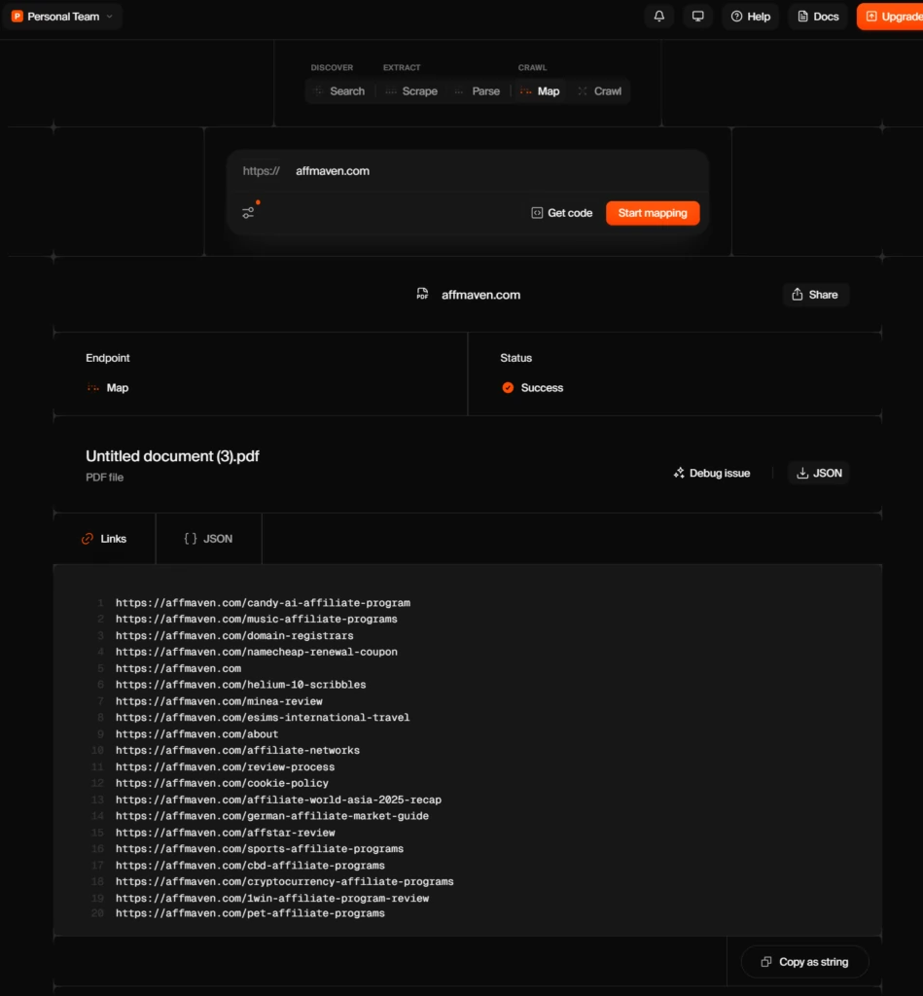Click the music-affiliate-programs link
Image resolution: width=923 pixels, height=996 pixels.
[x=257, y=619]
